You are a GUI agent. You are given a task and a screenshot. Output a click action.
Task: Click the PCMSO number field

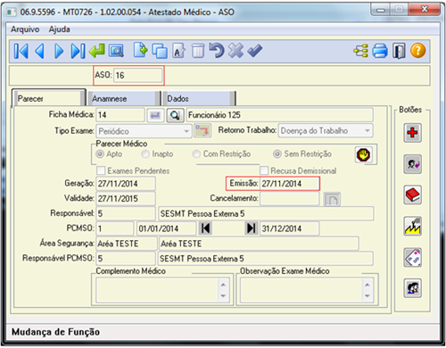(115, 228)
